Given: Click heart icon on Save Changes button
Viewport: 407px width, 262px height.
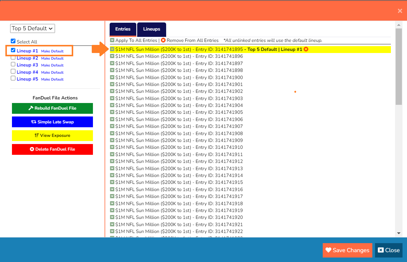Looking at the screenshot, I should 329,250.
